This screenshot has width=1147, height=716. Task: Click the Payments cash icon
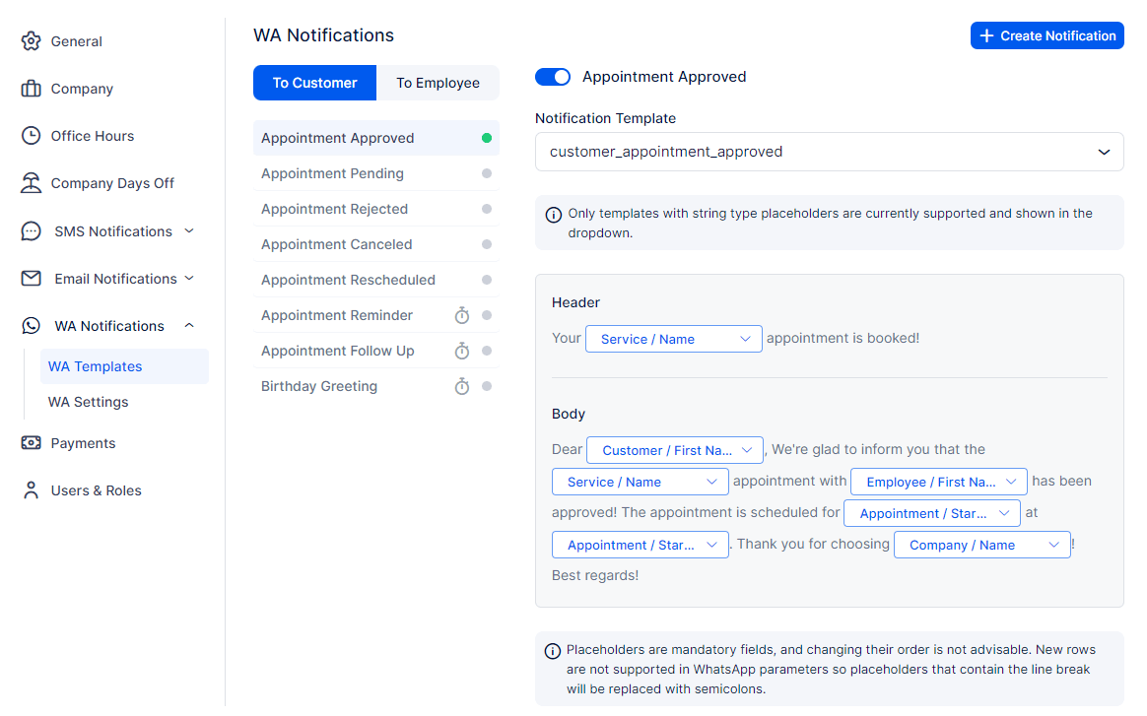[x=32, y=443]
